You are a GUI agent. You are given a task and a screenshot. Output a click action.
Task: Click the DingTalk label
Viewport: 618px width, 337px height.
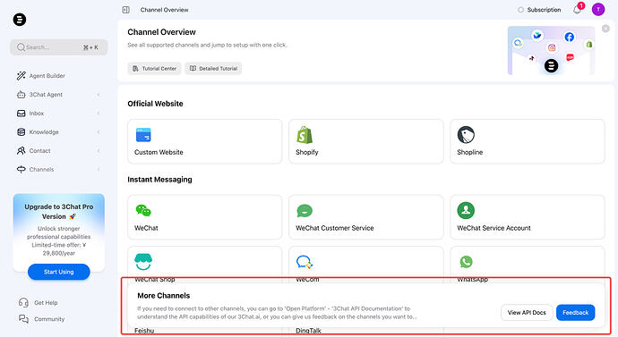click(x=309, y=331)
